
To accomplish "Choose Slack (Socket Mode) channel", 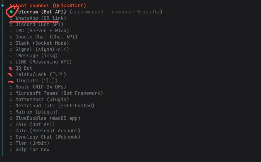I will [42, 43].
